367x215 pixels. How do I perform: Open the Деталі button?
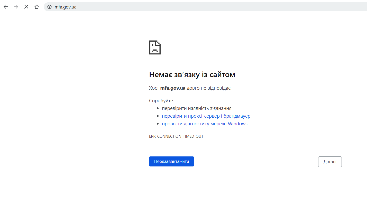pyautogui.click(x=330, y=162)
